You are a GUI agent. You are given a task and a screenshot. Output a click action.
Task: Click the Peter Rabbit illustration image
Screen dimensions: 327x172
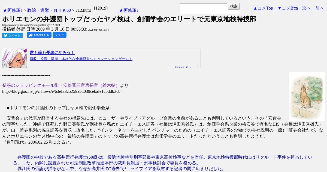307,96
